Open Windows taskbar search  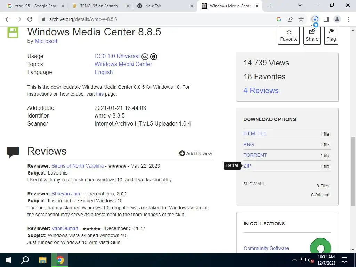(25, 260)
